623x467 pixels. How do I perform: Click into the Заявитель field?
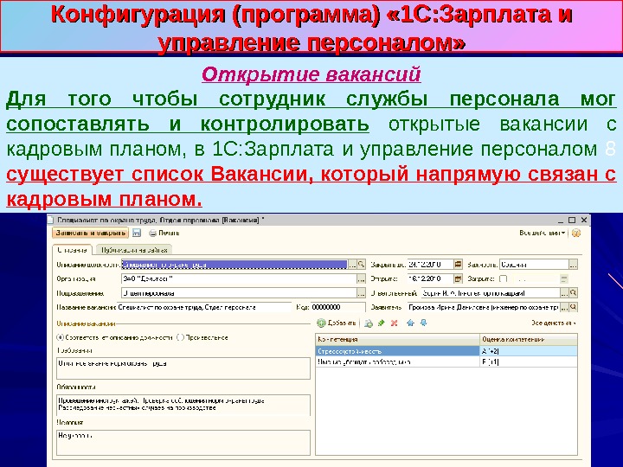point(483,307)
